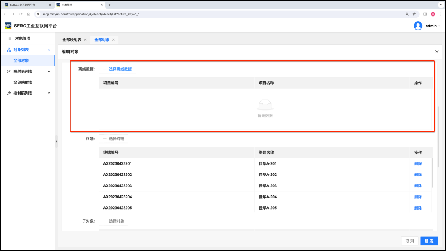This screenshot has height=251, width=446.
Task: Click the admin user avatar icon
Action: [x=418, y=26]
